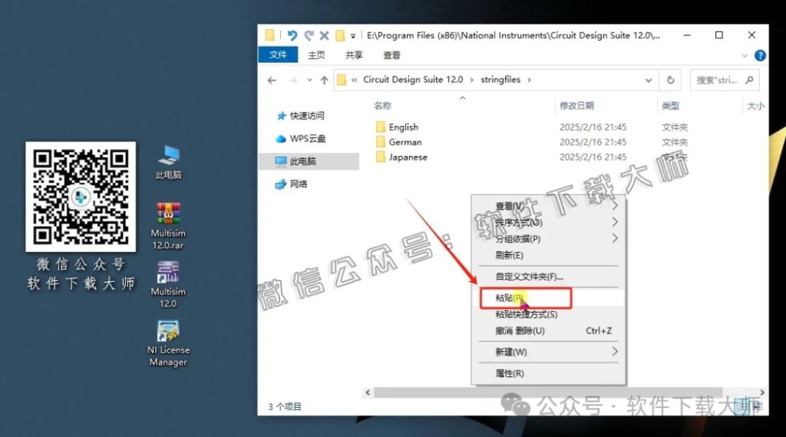
Task: Launch the Multisim 12.0 desktop shortcut
Action: (168, 283)
